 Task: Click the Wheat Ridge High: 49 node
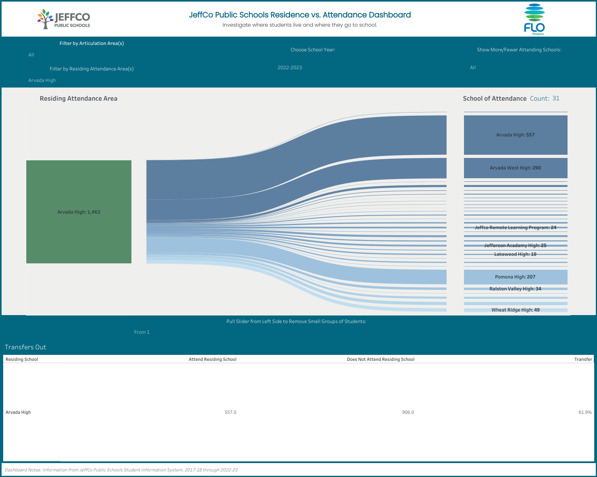tap(515, 310)
